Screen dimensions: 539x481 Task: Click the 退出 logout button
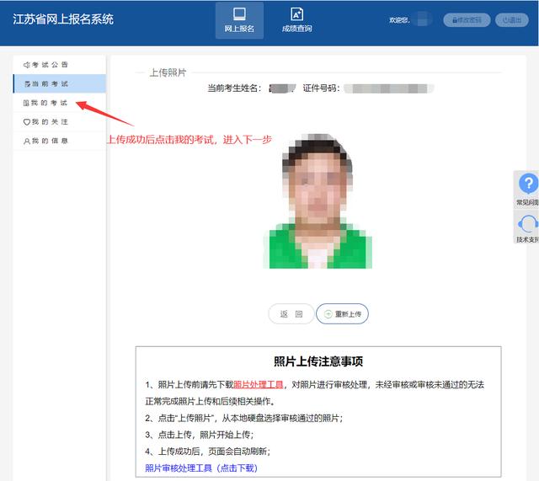coord(512,20)
